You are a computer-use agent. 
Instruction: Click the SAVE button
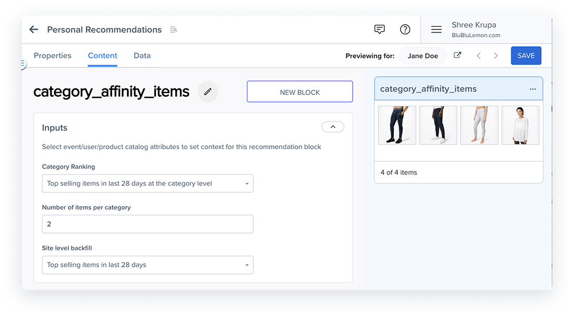pos(526,56)
